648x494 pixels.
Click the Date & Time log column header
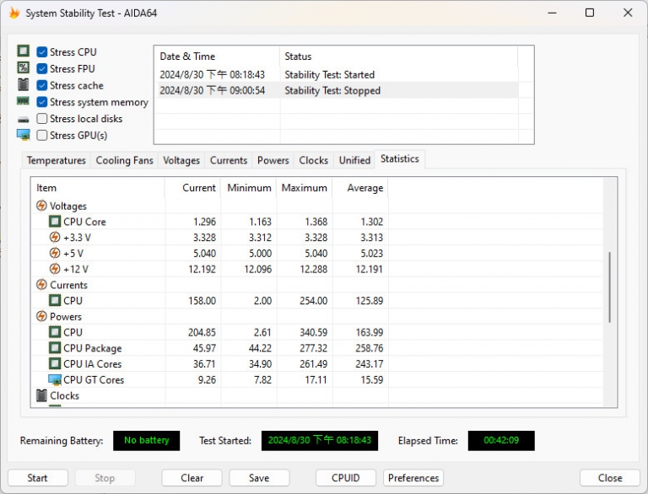pyautogui.click(x=218, y=56)
